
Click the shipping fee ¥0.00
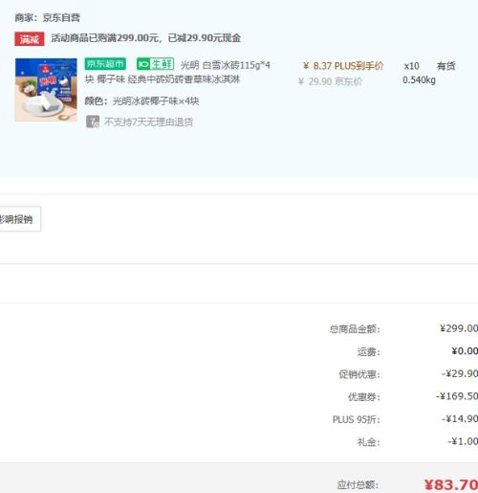(465, 351)
